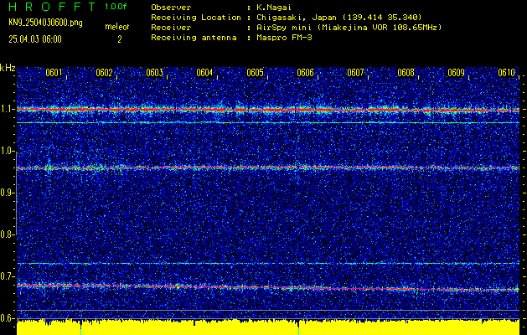The image size is (527, 335).
Task: Click the Receiving Location label
Action: (x=196, y=18)
